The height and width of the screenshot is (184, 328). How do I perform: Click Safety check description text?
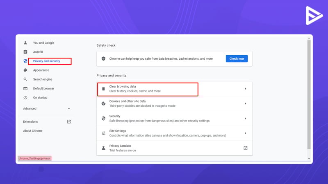161,58
